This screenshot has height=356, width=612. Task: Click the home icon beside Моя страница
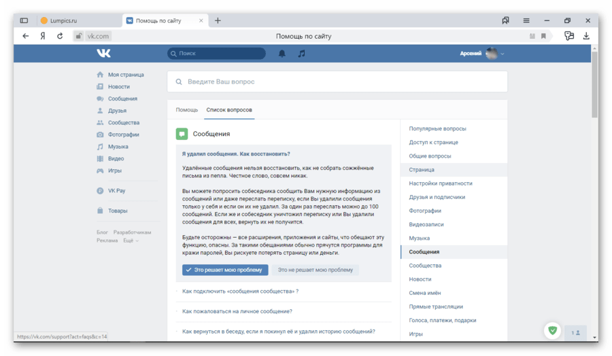pos(100,75)
